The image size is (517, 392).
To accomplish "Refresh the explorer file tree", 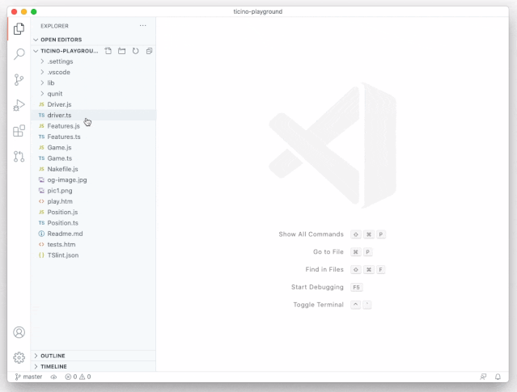I will 135,51.
